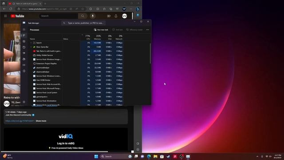Screen dimensions: 284x160
Task: Click the YouTube search field
Action: click(x=59, y=16)
